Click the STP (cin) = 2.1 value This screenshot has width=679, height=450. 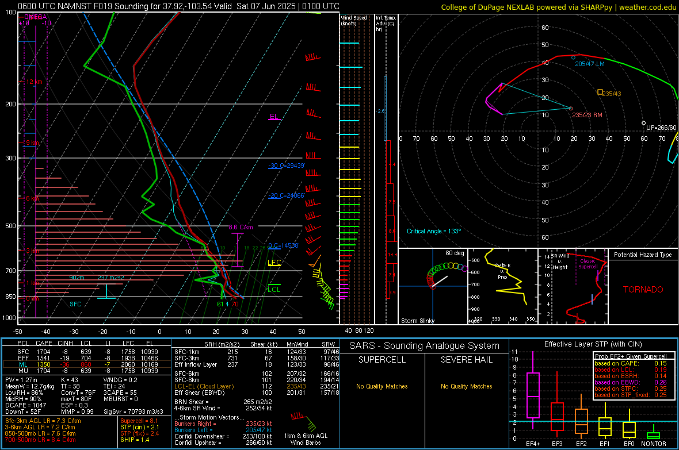pyautogui.click(x=140, y=427)
